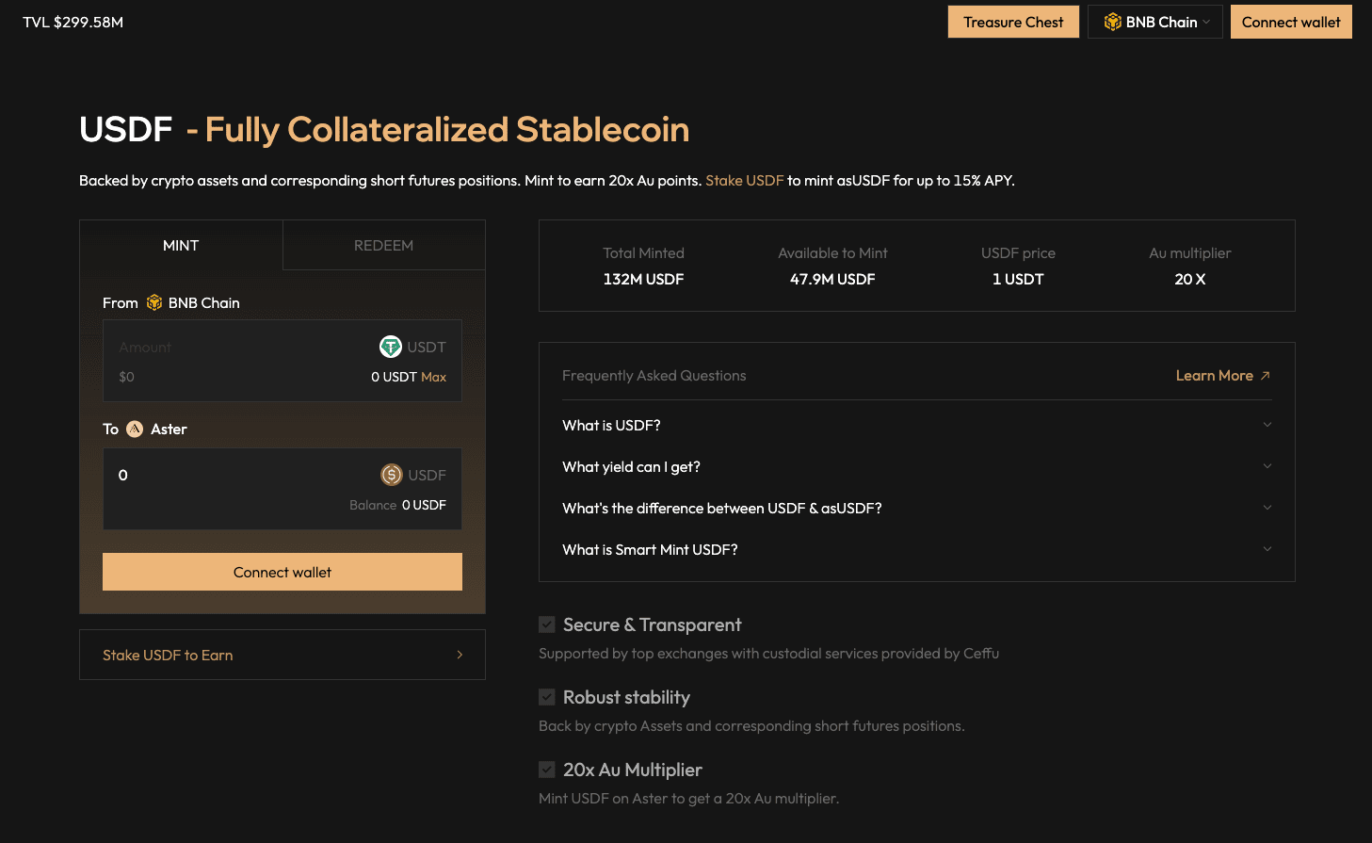1372x843 pixels.
Task: Click the BNB Chain logo in header
Action: (x=1112, y=22)
